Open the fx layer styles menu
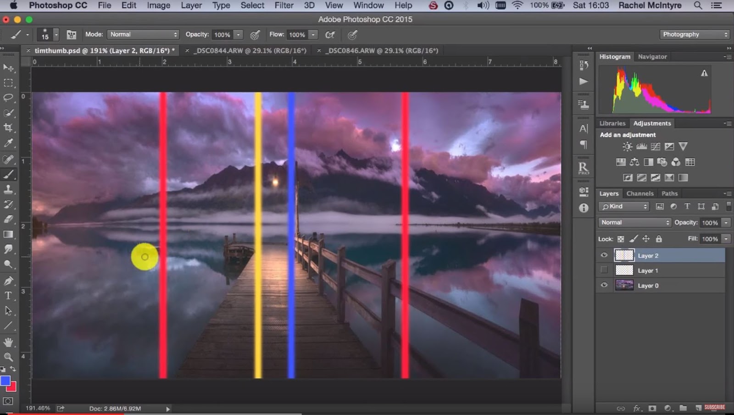 (636, 408)
